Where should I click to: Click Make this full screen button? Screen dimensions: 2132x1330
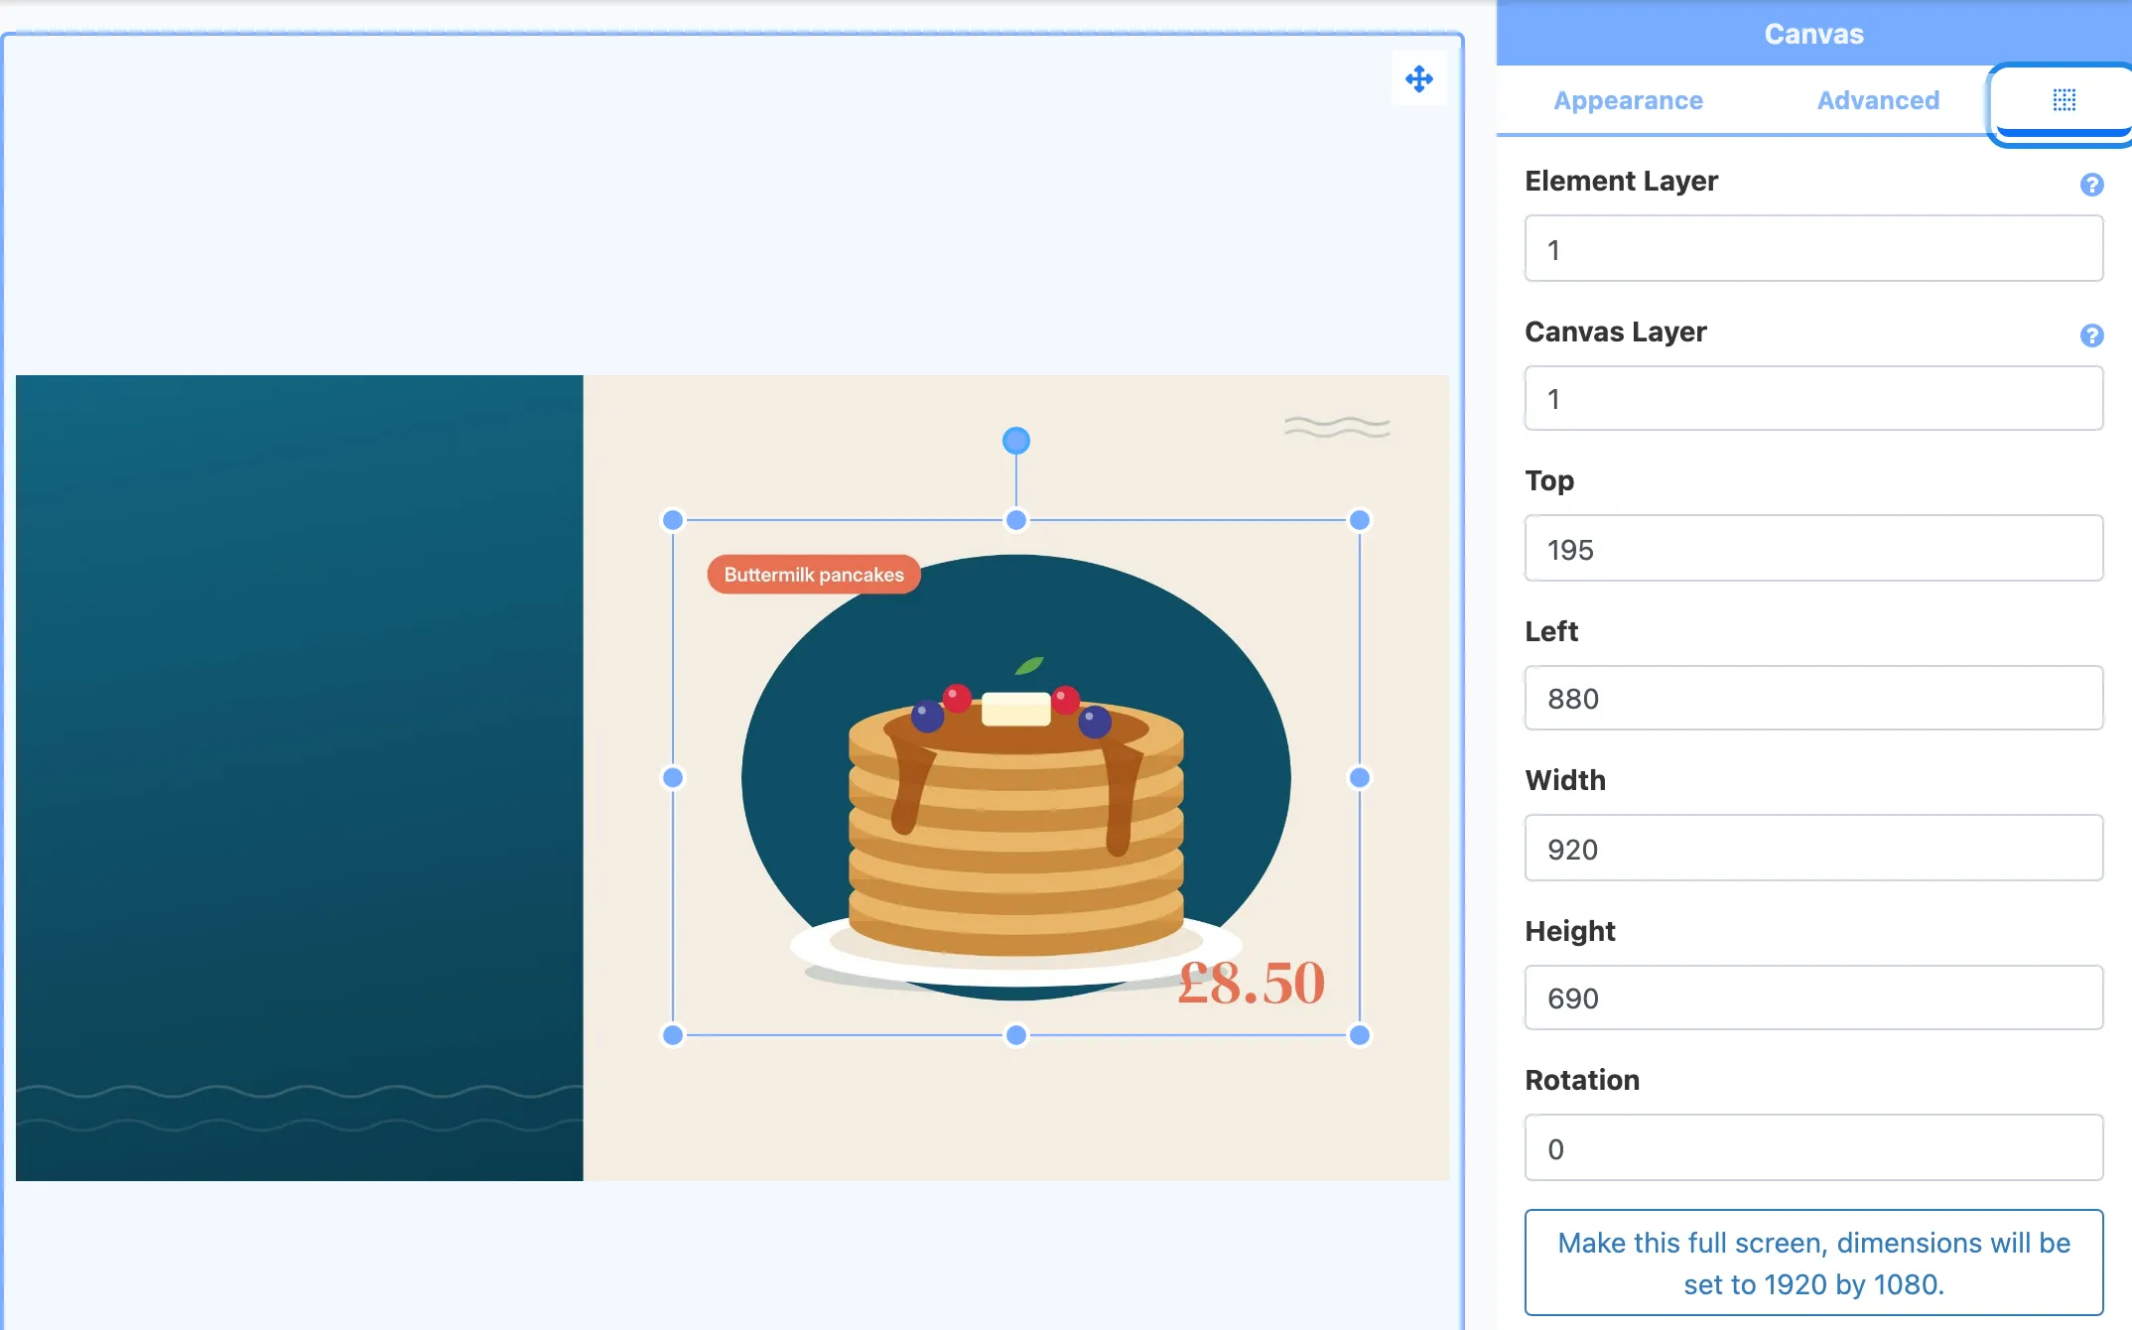pos(1813,1263)
